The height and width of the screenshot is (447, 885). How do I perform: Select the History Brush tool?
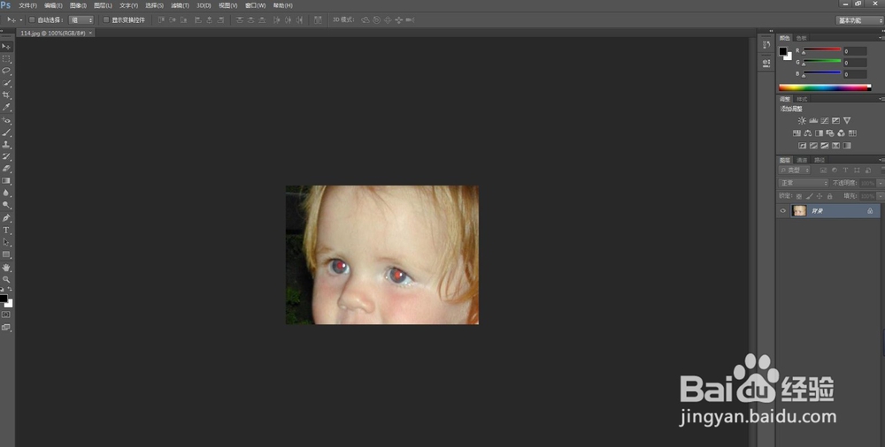(x=6, y=156)
